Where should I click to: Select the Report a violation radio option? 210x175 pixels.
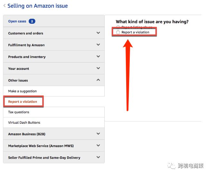[118, 32]
